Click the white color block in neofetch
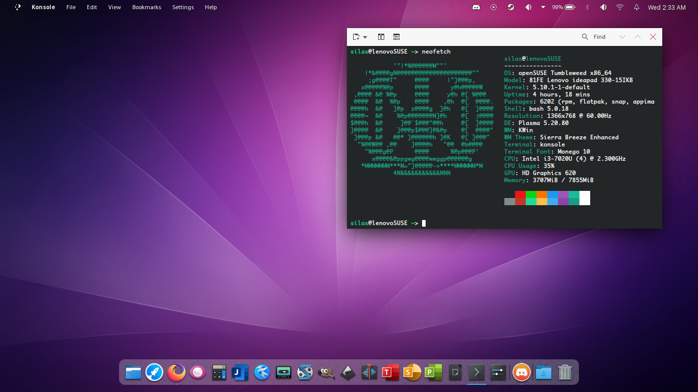Screen dimensions: 698x392 tap(585, 198)
